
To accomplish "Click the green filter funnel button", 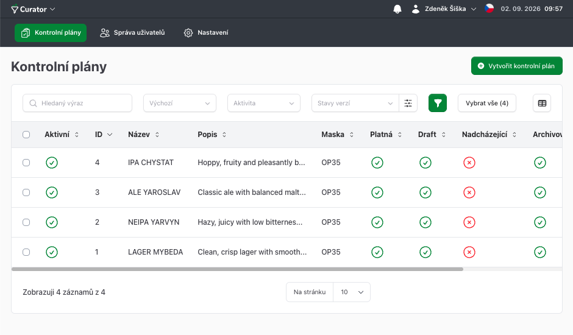I will click(x=438, y=103).
